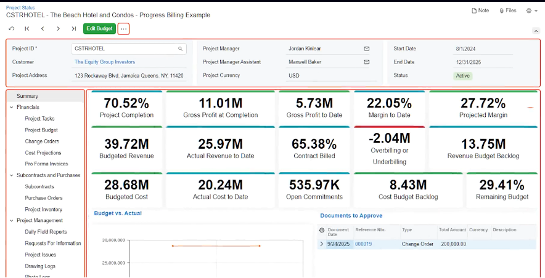Email Jordan Kinlear envelope icon
The width and height of the screenshot is (545, 278).
pyautogui.click(x=366, y=49)
